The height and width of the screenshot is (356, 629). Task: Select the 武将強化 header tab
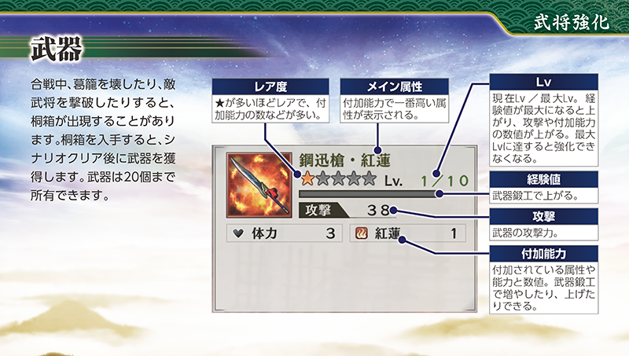pos(572,23)
